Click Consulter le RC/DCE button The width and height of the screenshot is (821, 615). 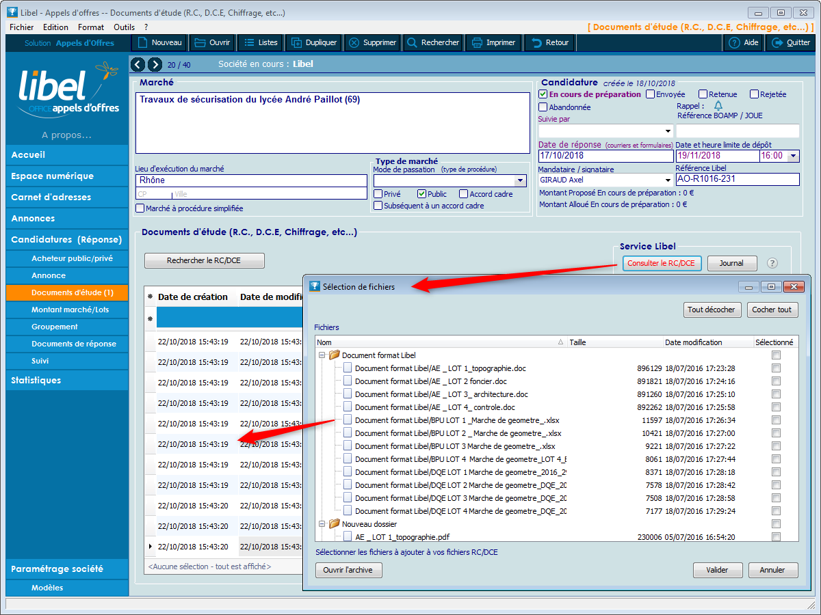pyautogui.click(x=662, y=263)
